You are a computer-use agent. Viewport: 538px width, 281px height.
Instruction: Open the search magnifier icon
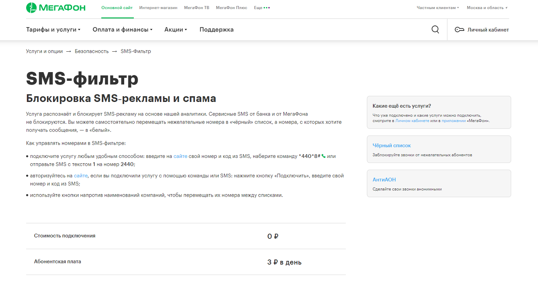[x=435, y=29]
